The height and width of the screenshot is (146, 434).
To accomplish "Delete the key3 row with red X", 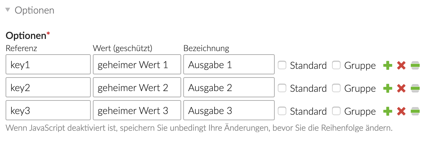I will 401,111.
